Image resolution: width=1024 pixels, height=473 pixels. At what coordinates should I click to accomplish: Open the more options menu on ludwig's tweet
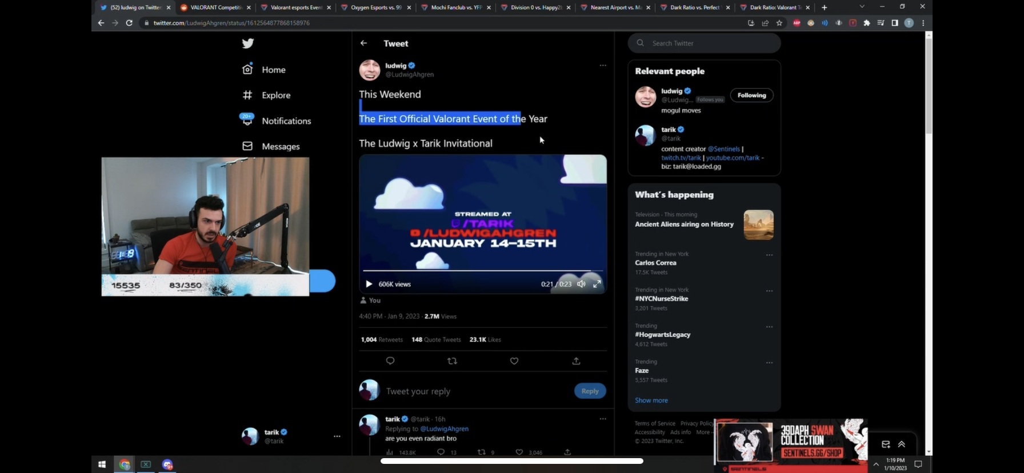pyautogui.click(x=603, y=65)
